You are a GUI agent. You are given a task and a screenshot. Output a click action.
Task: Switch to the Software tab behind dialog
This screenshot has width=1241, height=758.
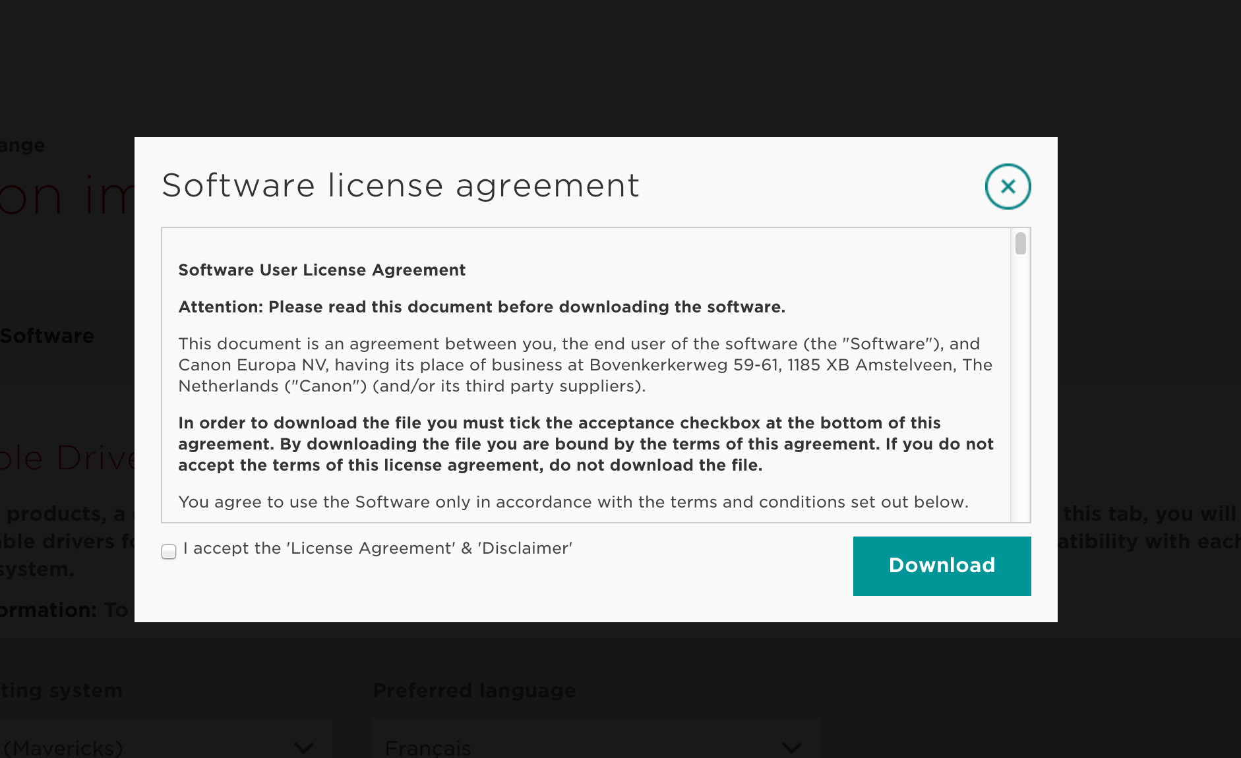(x=47, y=336)
